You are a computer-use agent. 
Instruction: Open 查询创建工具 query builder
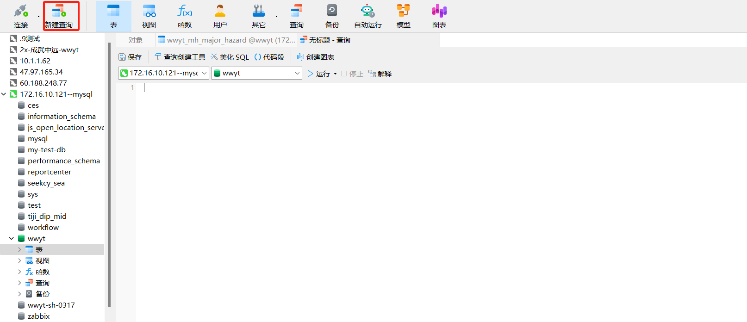pos(180,57)
